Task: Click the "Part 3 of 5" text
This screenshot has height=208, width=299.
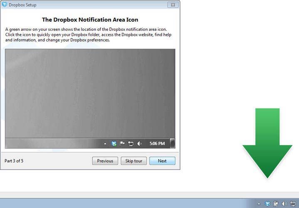Action: click(14, 161)
